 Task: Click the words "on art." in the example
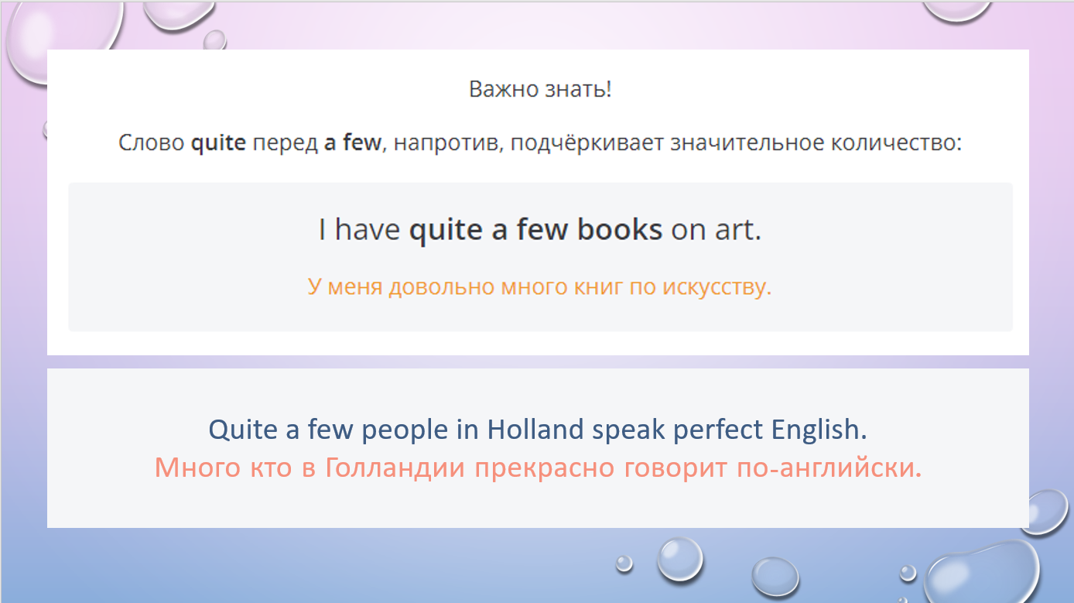[x=716, y=230]
